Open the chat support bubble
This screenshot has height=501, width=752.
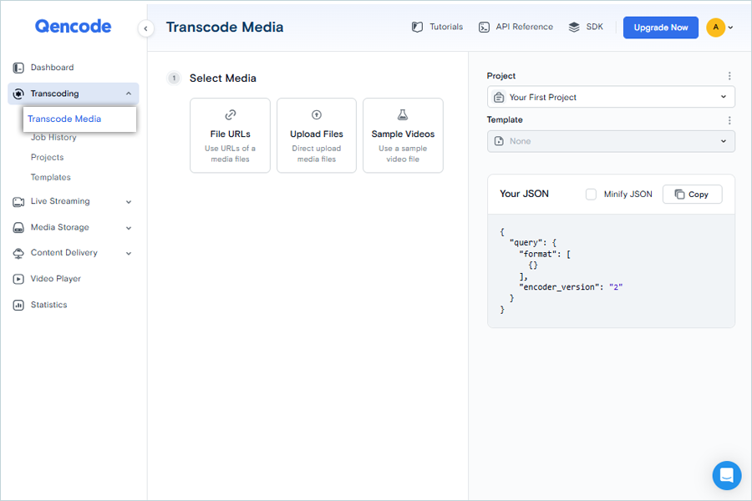[x=726, y=475]
